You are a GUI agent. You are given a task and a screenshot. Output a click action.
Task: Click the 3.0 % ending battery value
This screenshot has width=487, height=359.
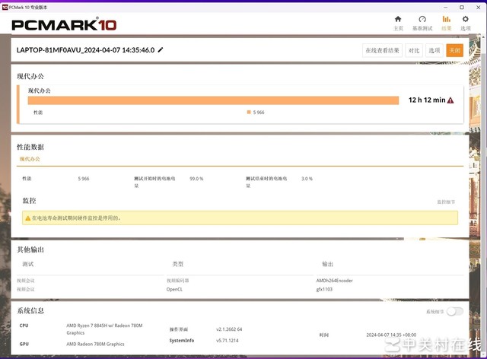[x=307, y=179]
